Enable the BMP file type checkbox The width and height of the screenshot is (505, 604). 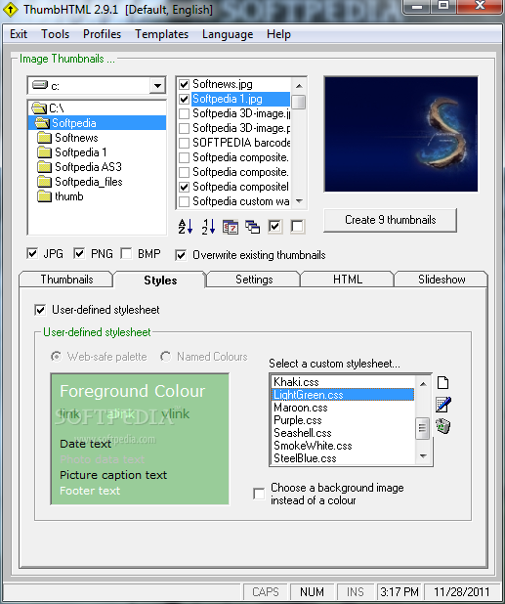(126, 253)
